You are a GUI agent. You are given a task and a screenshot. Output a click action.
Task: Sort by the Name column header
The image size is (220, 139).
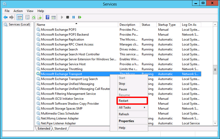click(76, 24)
